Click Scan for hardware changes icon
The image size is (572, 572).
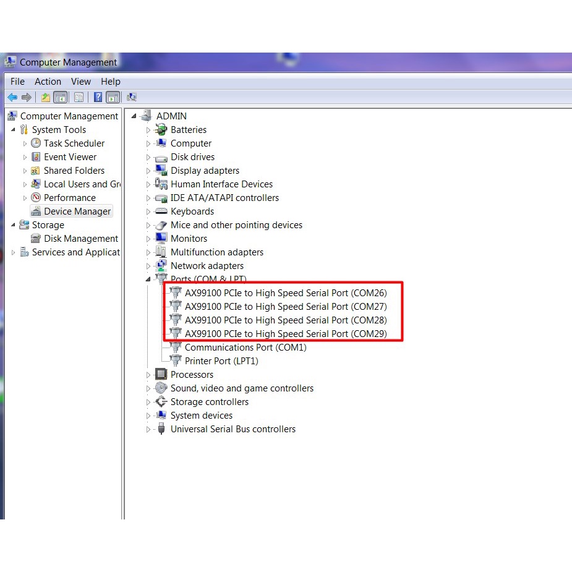coord(131,97)
